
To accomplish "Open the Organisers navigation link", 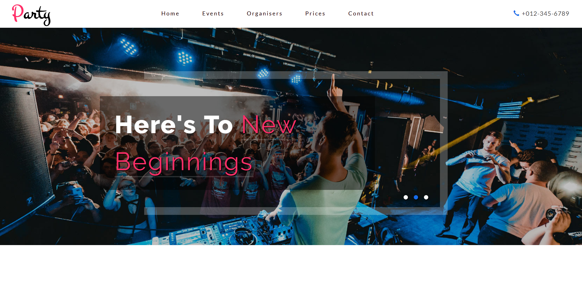I will [x=264, y=14].
